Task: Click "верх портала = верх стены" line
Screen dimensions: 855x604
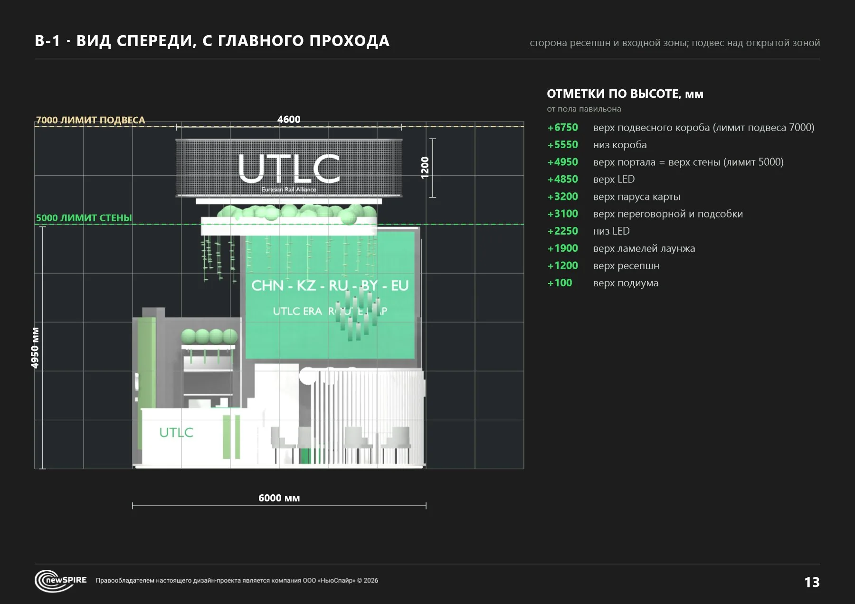Action: coord(688,162)
